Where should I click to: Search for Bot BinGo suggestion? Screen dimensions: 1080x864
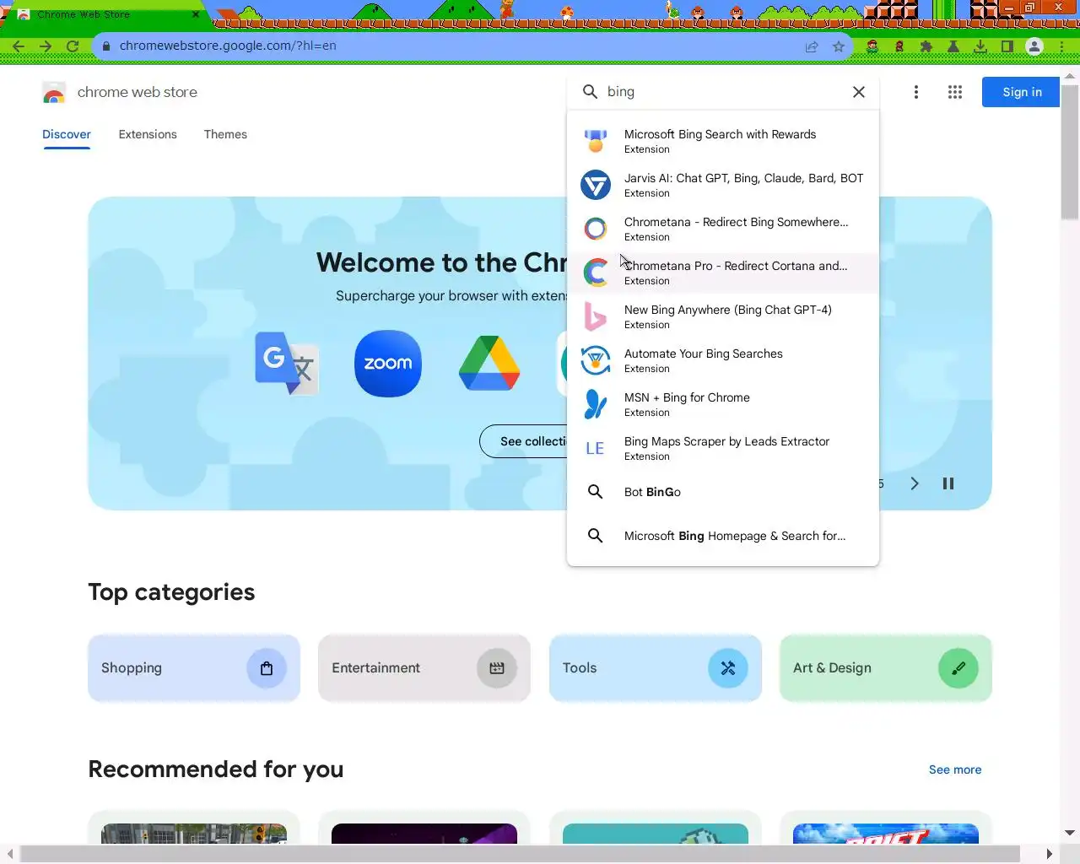(x=723, y=492)
